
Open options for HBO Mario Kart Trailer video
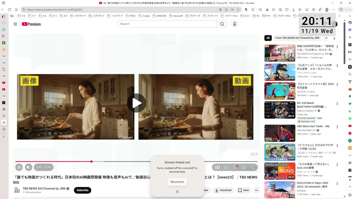(x=337, y=127)
